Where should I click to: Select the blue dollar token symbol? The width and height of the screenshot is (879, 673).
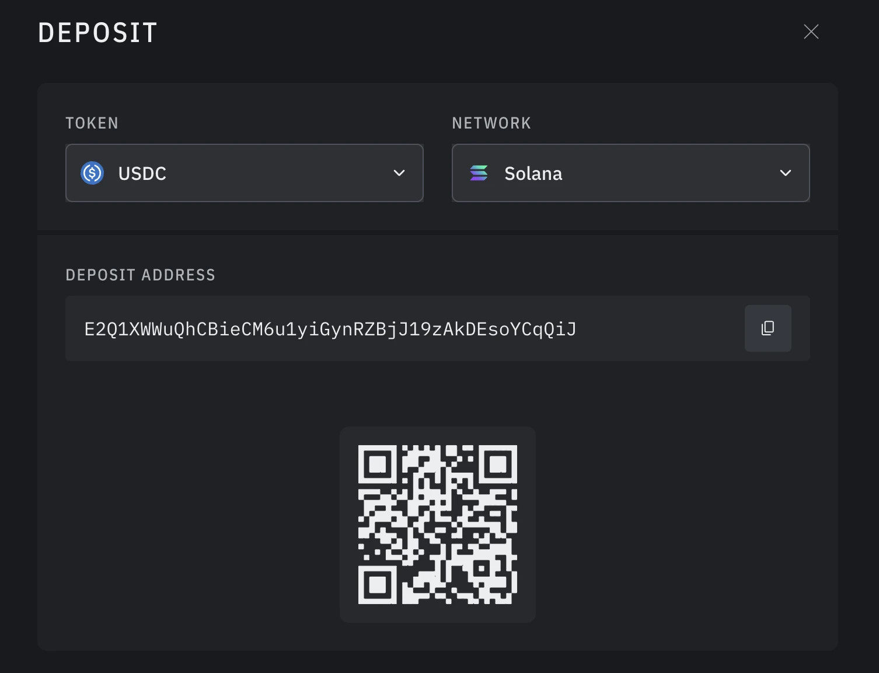(x=92, y=173)
